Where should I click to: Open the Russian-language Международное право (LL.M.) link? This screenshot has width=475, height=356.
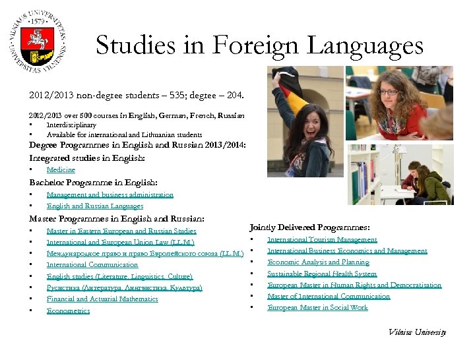145,254
